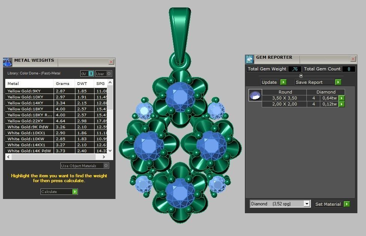Viewport: 366px width, 236px height.
Task: Enable Use Object Materials option
Action: 84,165
